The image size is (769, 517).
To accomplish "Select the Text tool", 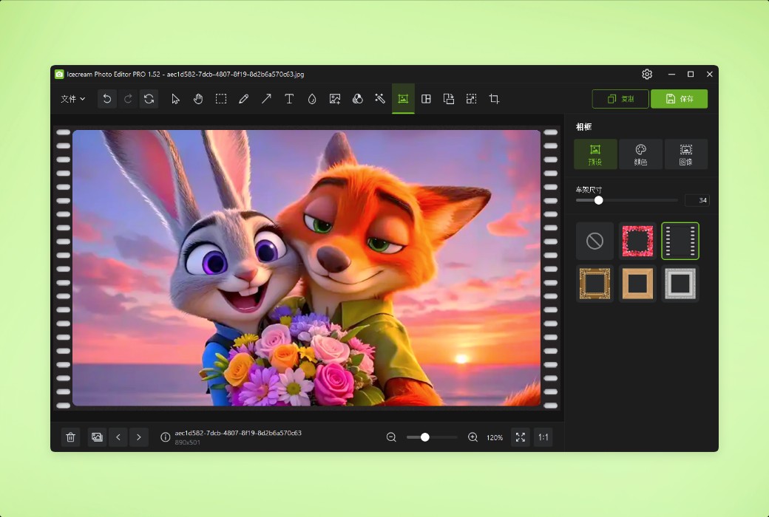I will click(x=289, y=98).
